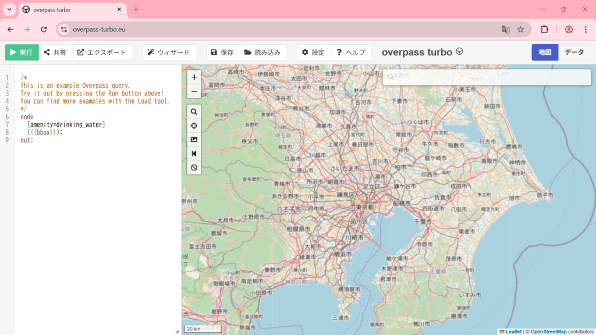Screen dimensions: 596x335
Task: Open site information icon
Action: tap(64, 29)
